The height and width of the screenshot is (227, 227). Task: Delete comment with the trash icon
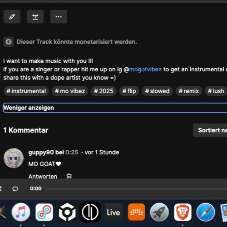69,176
